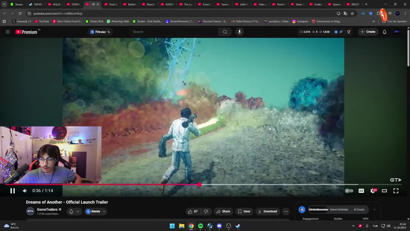The height and width of the screenshot is (231, 410).
Task: Switch to theater mode
Action: pyautogui.click(x=384, y=191)
